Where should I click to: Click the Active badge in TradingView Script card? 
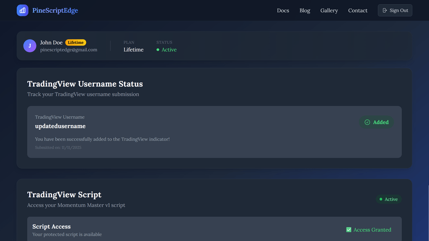tap(388, 199)
